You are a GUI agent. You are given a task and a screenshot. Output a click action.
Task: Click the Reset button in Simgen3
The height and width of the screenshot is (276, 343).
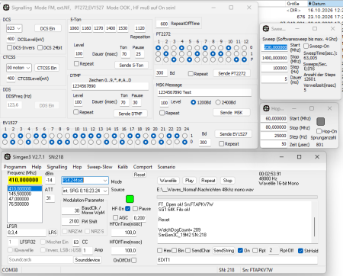point(139,175)
